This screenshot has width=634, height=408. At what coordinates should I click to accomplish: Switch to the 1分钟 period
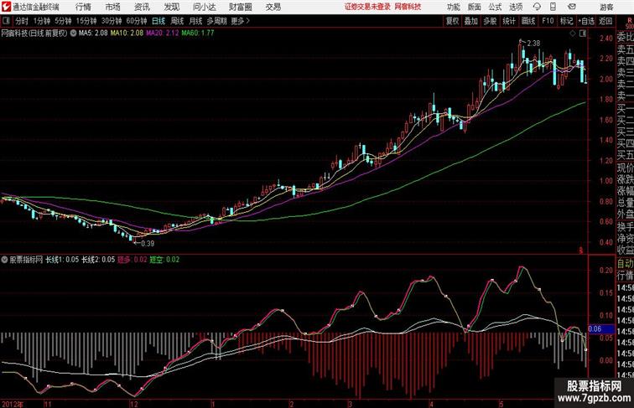(42, 21)
